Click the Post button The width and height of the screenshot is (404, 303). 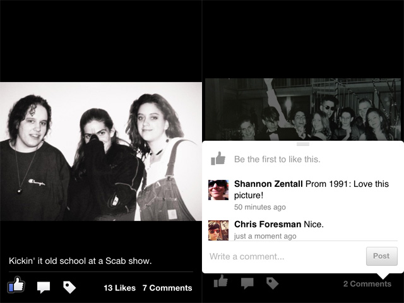point(381,256)
